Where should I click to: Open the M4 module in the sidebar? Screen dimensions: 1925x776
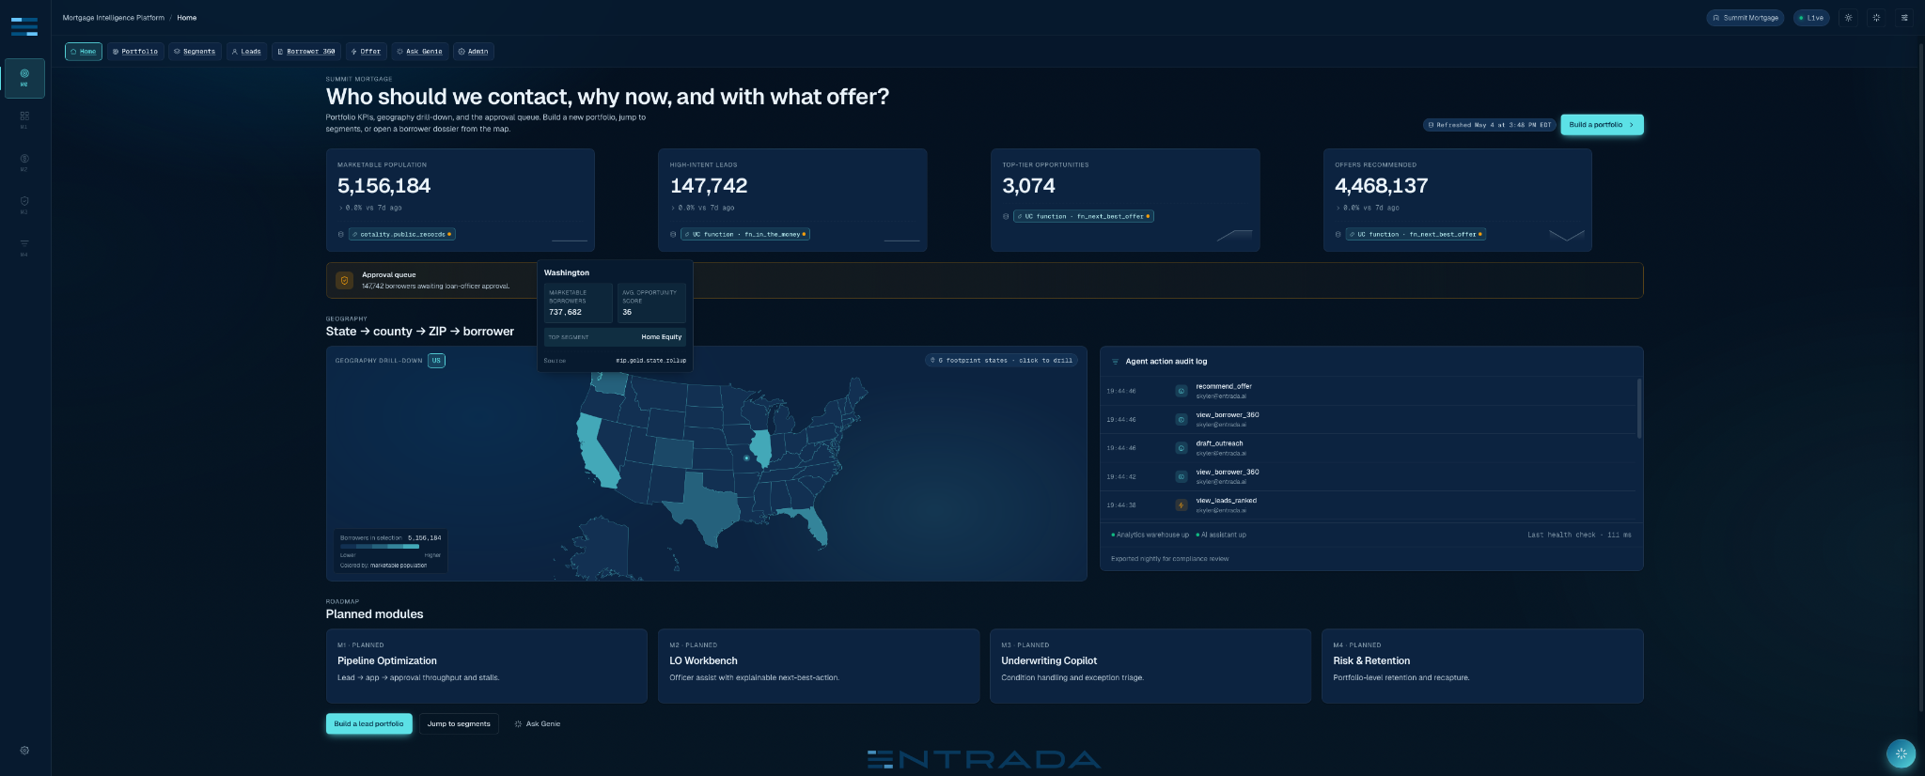(x=24, y=246)
